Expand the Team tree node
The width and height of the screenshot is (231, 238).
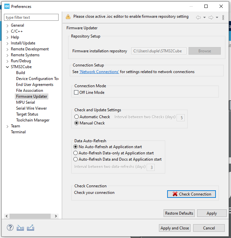7,126
